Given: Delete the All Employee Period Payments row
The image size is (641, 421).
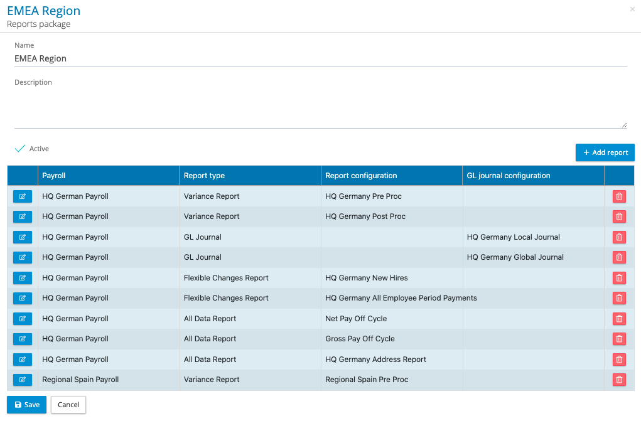Looking at the screenshot, I should pyautogui.click(x=619, y=298).
